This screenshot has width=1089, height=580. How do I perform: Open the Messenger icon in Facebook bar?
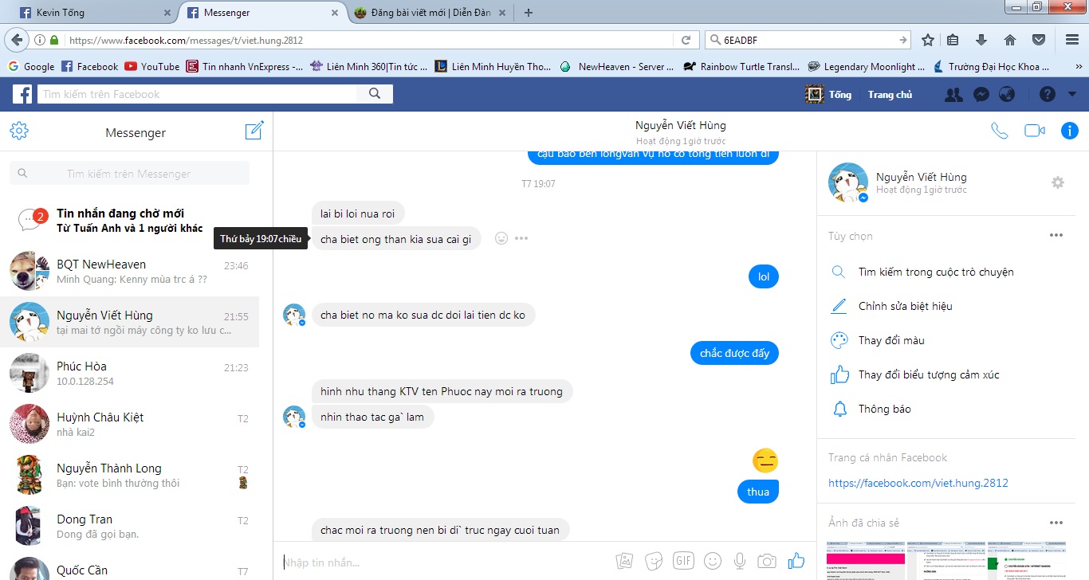tap(981, 94)
